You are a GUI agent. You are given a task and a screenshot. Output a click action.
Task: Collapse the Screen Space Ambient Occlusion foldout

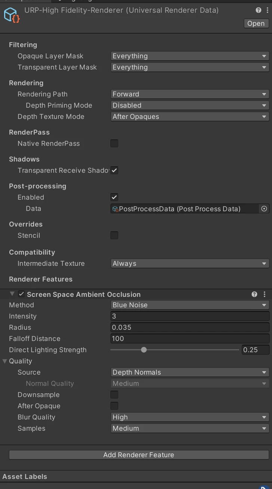(12, 294)
